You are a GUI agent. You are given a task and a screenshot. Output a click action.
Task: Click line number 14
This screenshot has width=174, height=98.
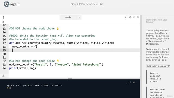(x=4, y=32)
